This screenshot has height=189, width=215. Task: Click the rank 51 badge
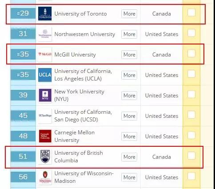[23, 157]
